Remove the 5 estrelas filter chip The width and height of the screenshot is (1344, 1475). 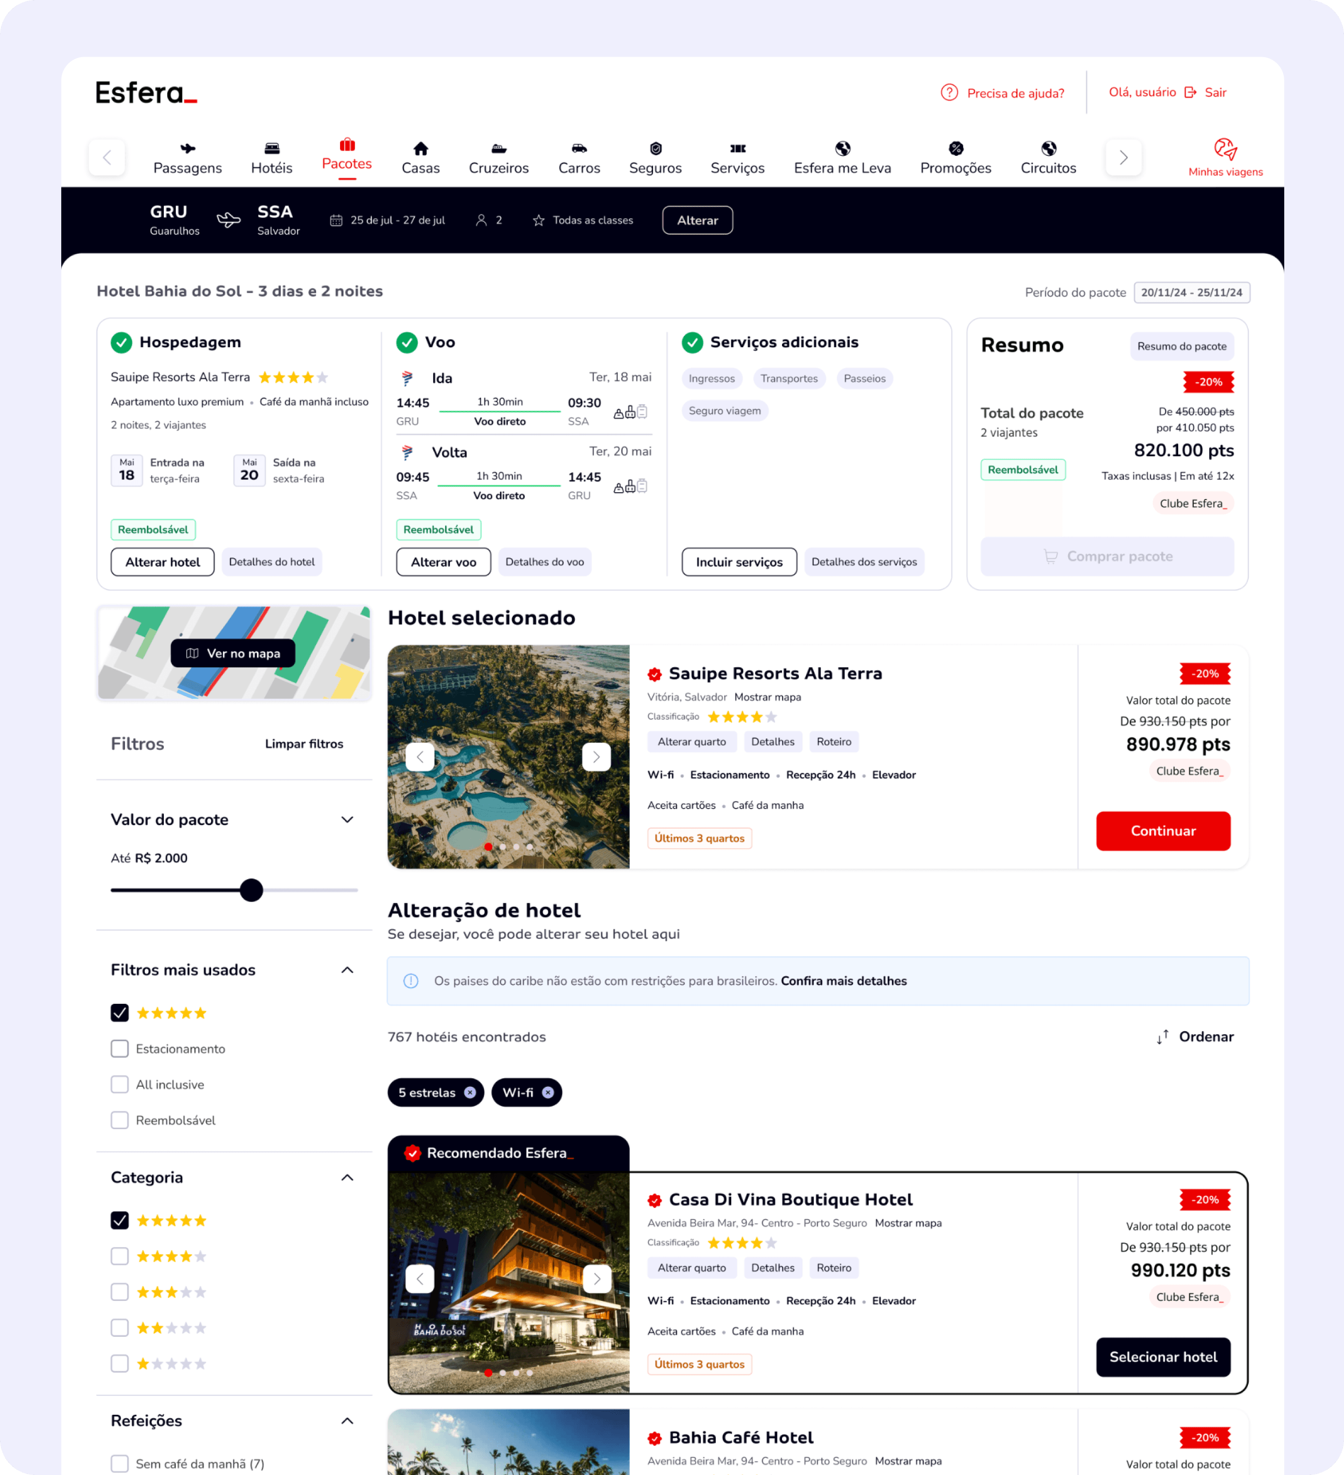[x=470, y=1092]
